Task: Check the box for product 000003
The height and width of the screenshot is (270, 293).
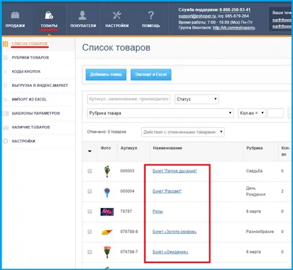Action: pos(90,171)
